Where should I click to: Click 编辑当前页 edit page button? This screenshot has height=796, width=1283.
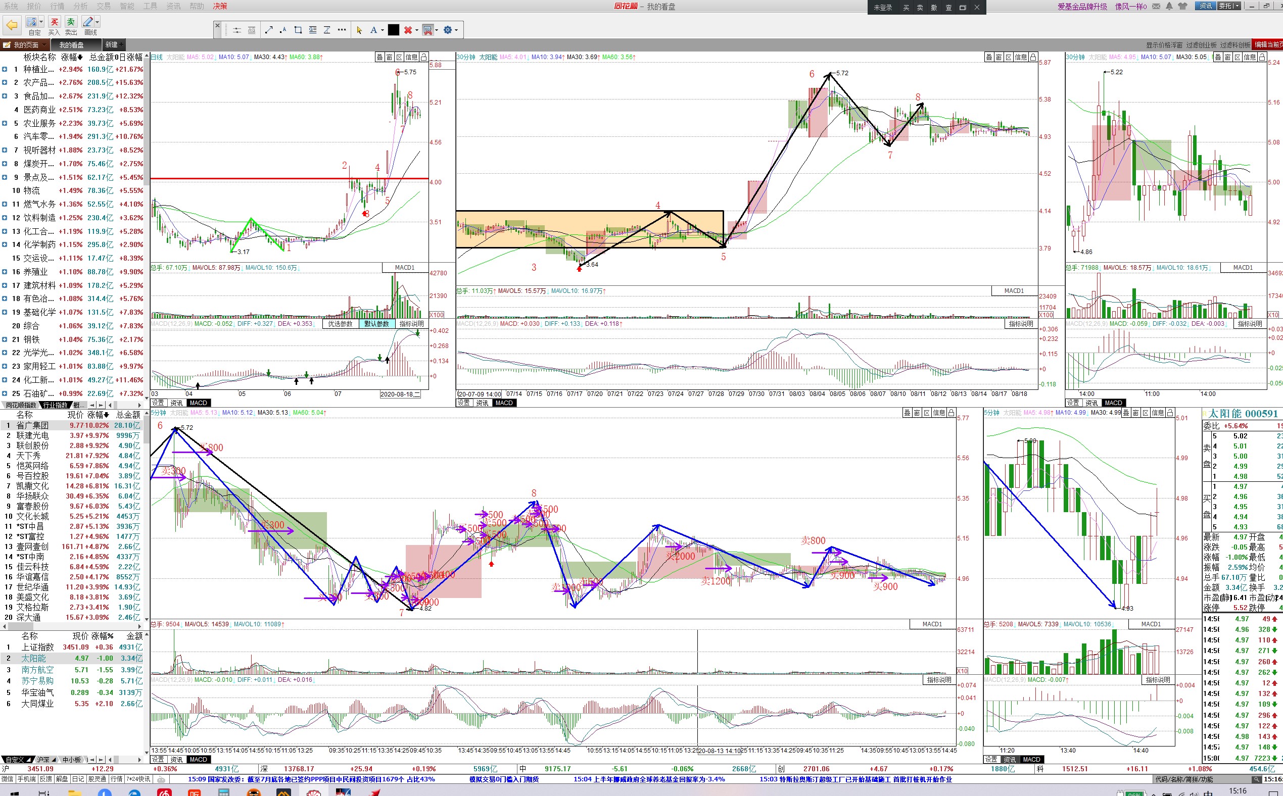[x=1268, y=45]
